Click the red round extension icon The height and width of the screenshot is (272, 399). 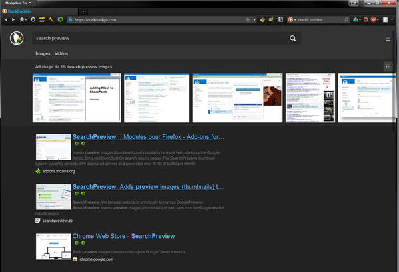click(x=366, y=19)
